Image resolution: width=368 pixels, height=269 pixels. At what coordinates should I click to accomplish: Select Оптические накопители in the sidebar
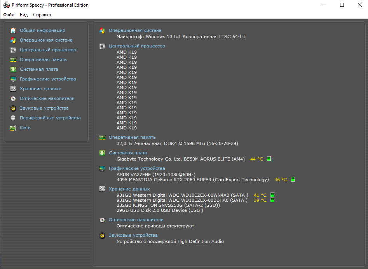tap(47, 99)
